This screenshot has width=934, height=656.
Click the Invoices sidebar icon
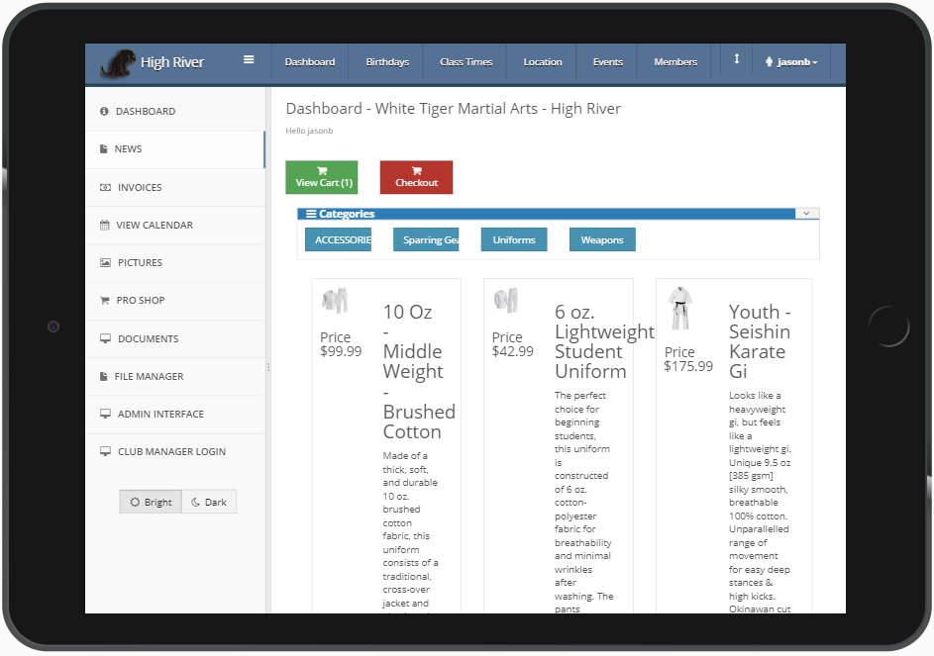[105, 187]
